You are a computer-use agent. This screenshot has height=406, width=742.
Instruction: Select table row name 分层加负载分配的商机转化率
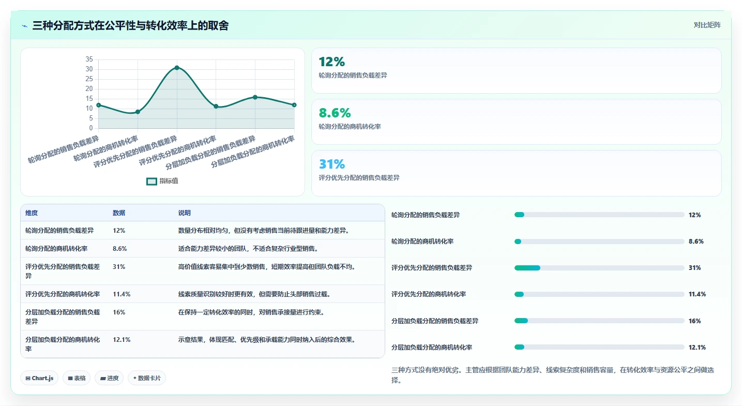click(x=63, y=344)
